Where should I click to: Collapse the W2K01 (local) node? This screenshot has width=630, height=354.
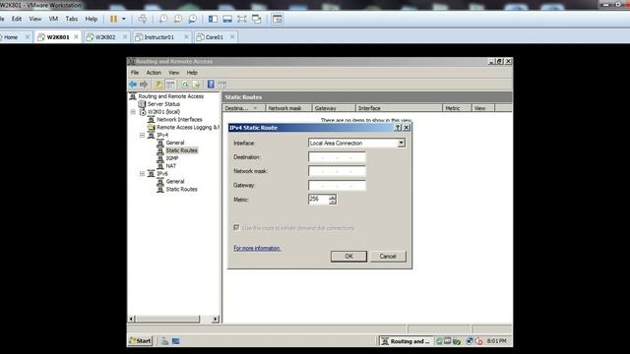click(133, 112)
